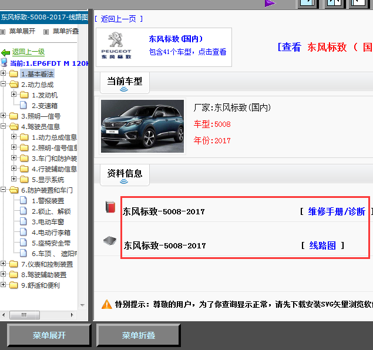The width and height of the screenshot is (373, 350).
Task: Click the sidebar scroll right arrow
Action: (x=72, y=315)
